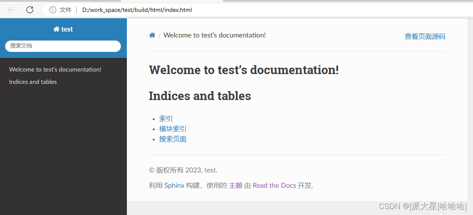Click the breadcrumb text Welcome to test's documentation!

click(215, 35)
